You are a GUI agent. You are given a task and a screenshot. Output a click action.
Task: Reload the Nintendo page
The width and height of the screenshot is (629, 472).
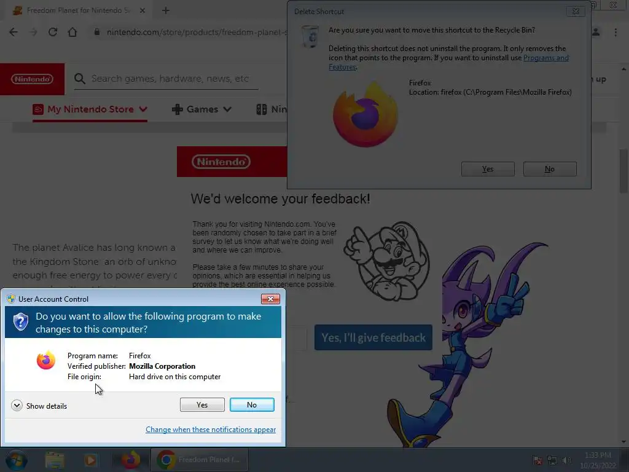point(53,32)
